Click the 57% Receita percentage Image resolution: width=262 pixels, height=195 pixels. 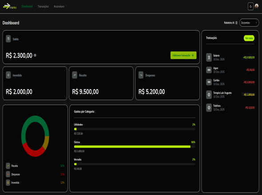63,166
